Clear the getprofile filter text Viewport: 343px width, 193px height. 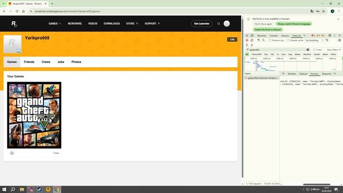tap(308, 50)
